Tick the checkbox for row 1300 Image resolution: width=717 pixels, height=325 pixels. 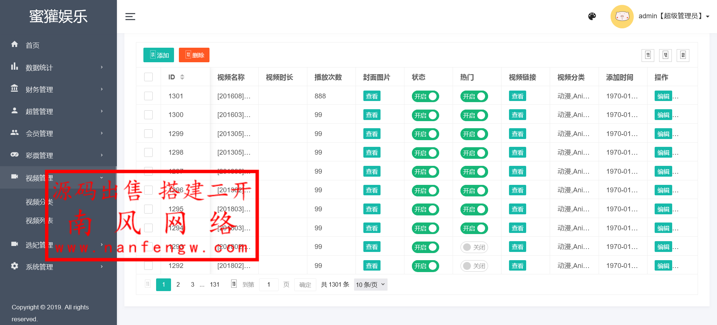click(x=149, y=115)
